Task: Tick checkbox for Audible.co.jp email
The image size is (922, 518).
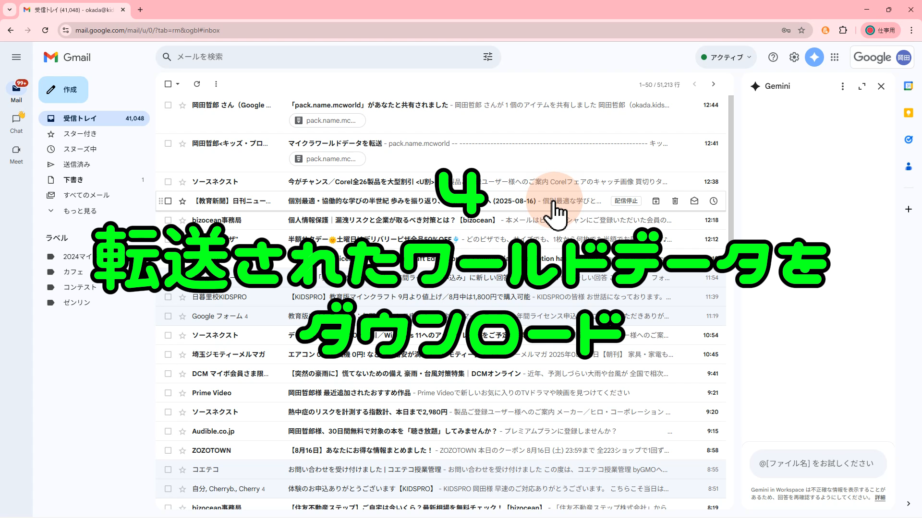Action: pyautogui.click(x=168, y=431)
